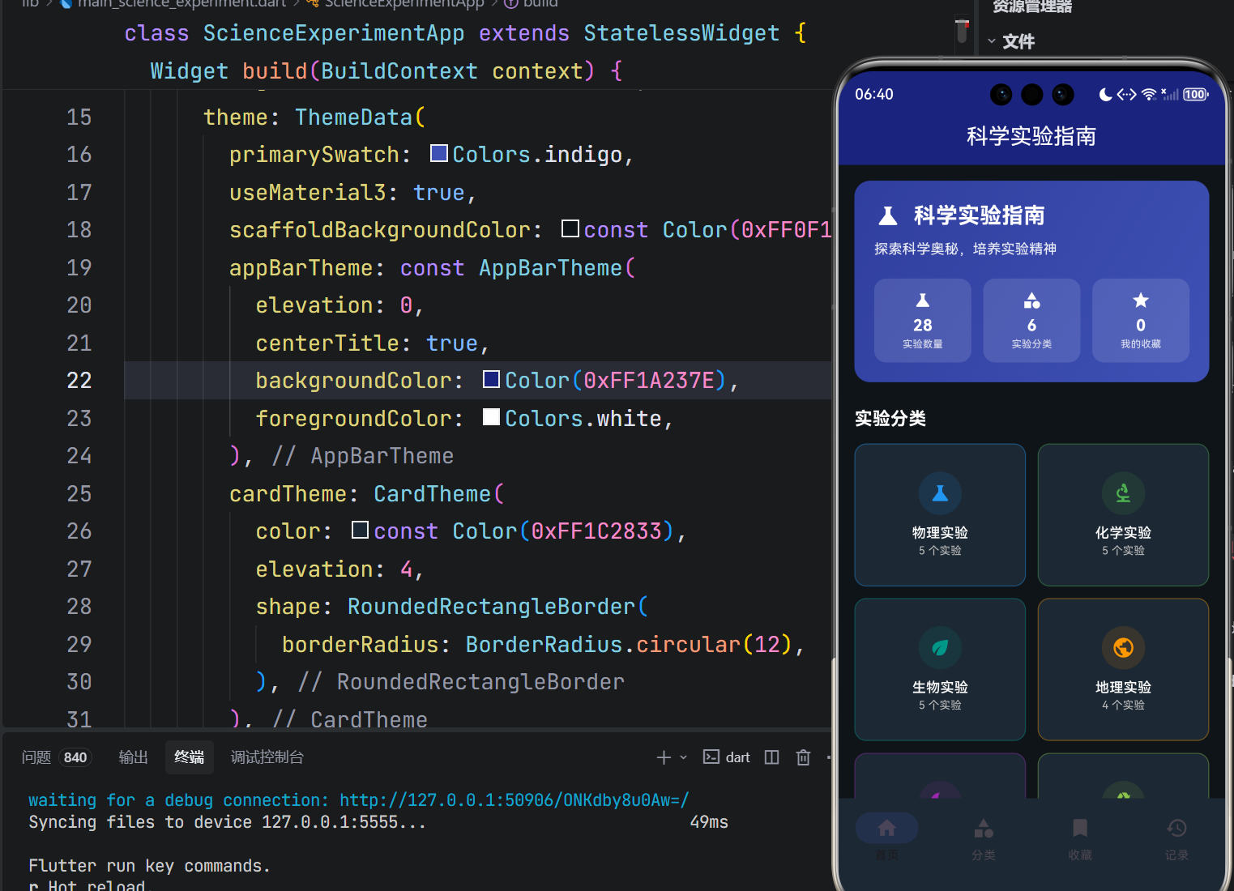Screen dimensions: 1234x891
Task: Jump to sticky Widget build header line
Action: tap(386, 71)
